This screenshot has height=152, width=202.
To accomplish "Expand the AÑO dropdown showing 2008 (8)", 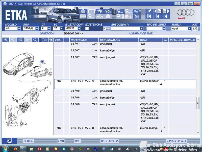I will point(37,29).
